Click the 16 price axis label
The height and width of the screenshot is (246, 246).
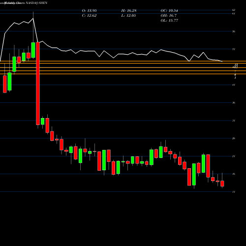pyautogui.click(x=234, y=174)
